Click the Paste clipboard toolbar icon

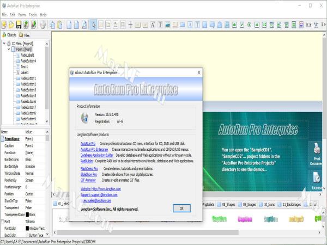coord(59,25)
